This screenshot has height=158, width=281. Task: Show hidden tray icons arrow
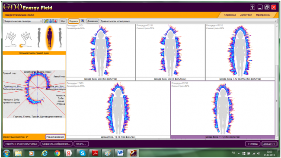pos(239,153)
